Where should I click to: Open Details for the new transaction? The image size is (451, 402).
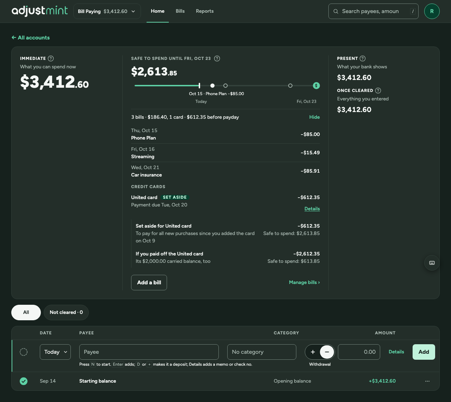tap(396, 352)
